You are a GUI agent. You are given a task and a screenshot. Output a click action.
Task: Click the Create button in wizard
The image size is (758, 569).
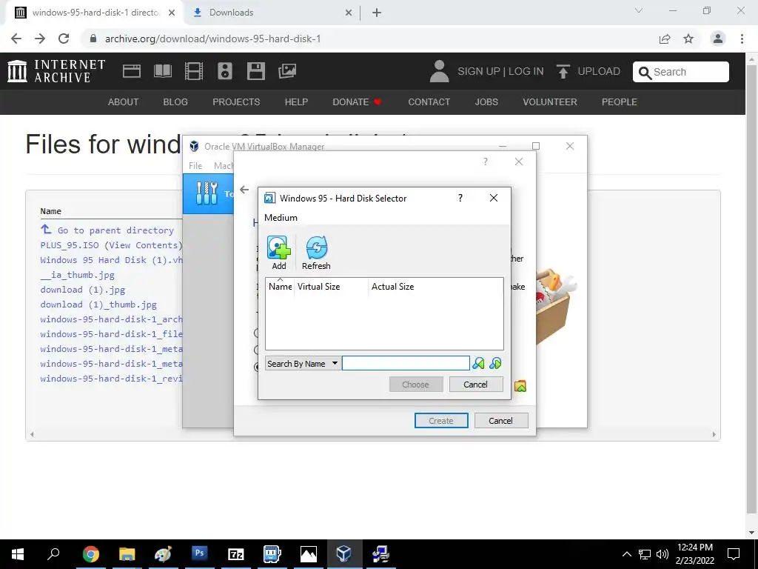click(x=441, y=421)
